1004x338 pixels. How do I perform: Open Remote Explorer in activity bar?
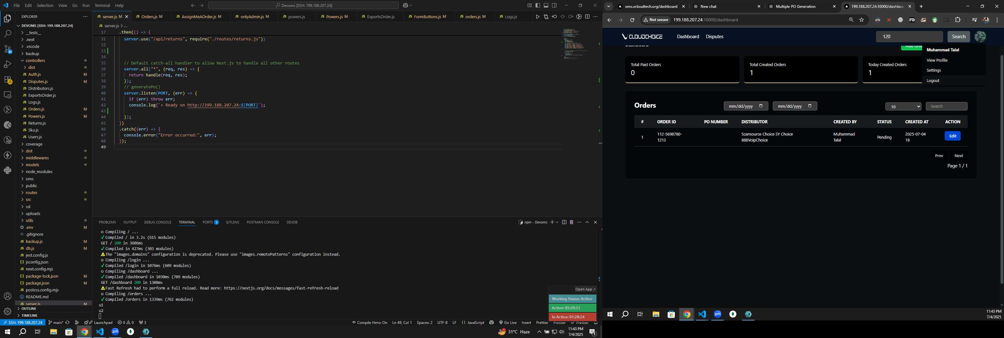(8, 95)
